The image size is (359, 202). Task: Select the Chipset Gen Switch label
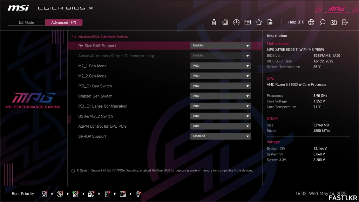click(95, 96)
